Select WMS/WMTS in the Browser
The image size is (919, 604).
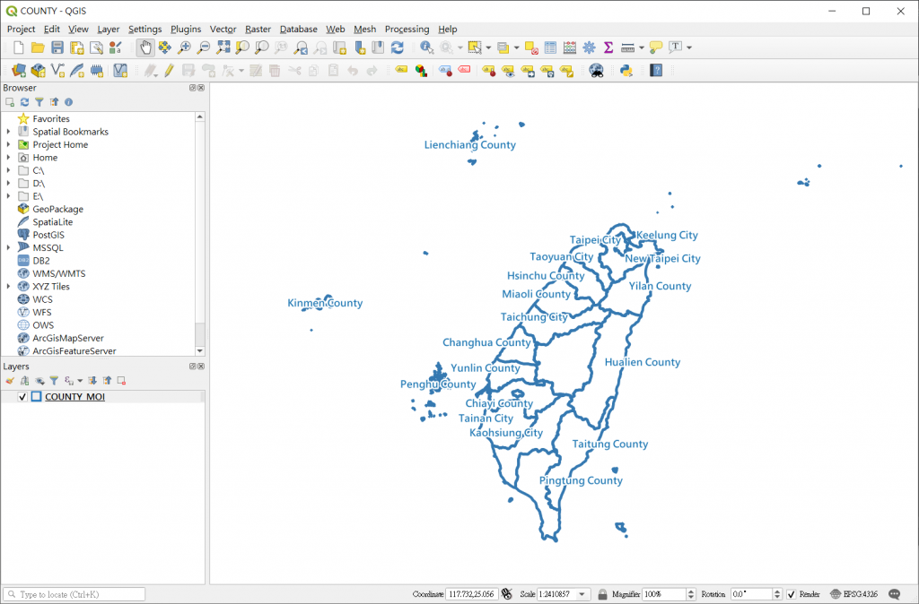point(59,273)
